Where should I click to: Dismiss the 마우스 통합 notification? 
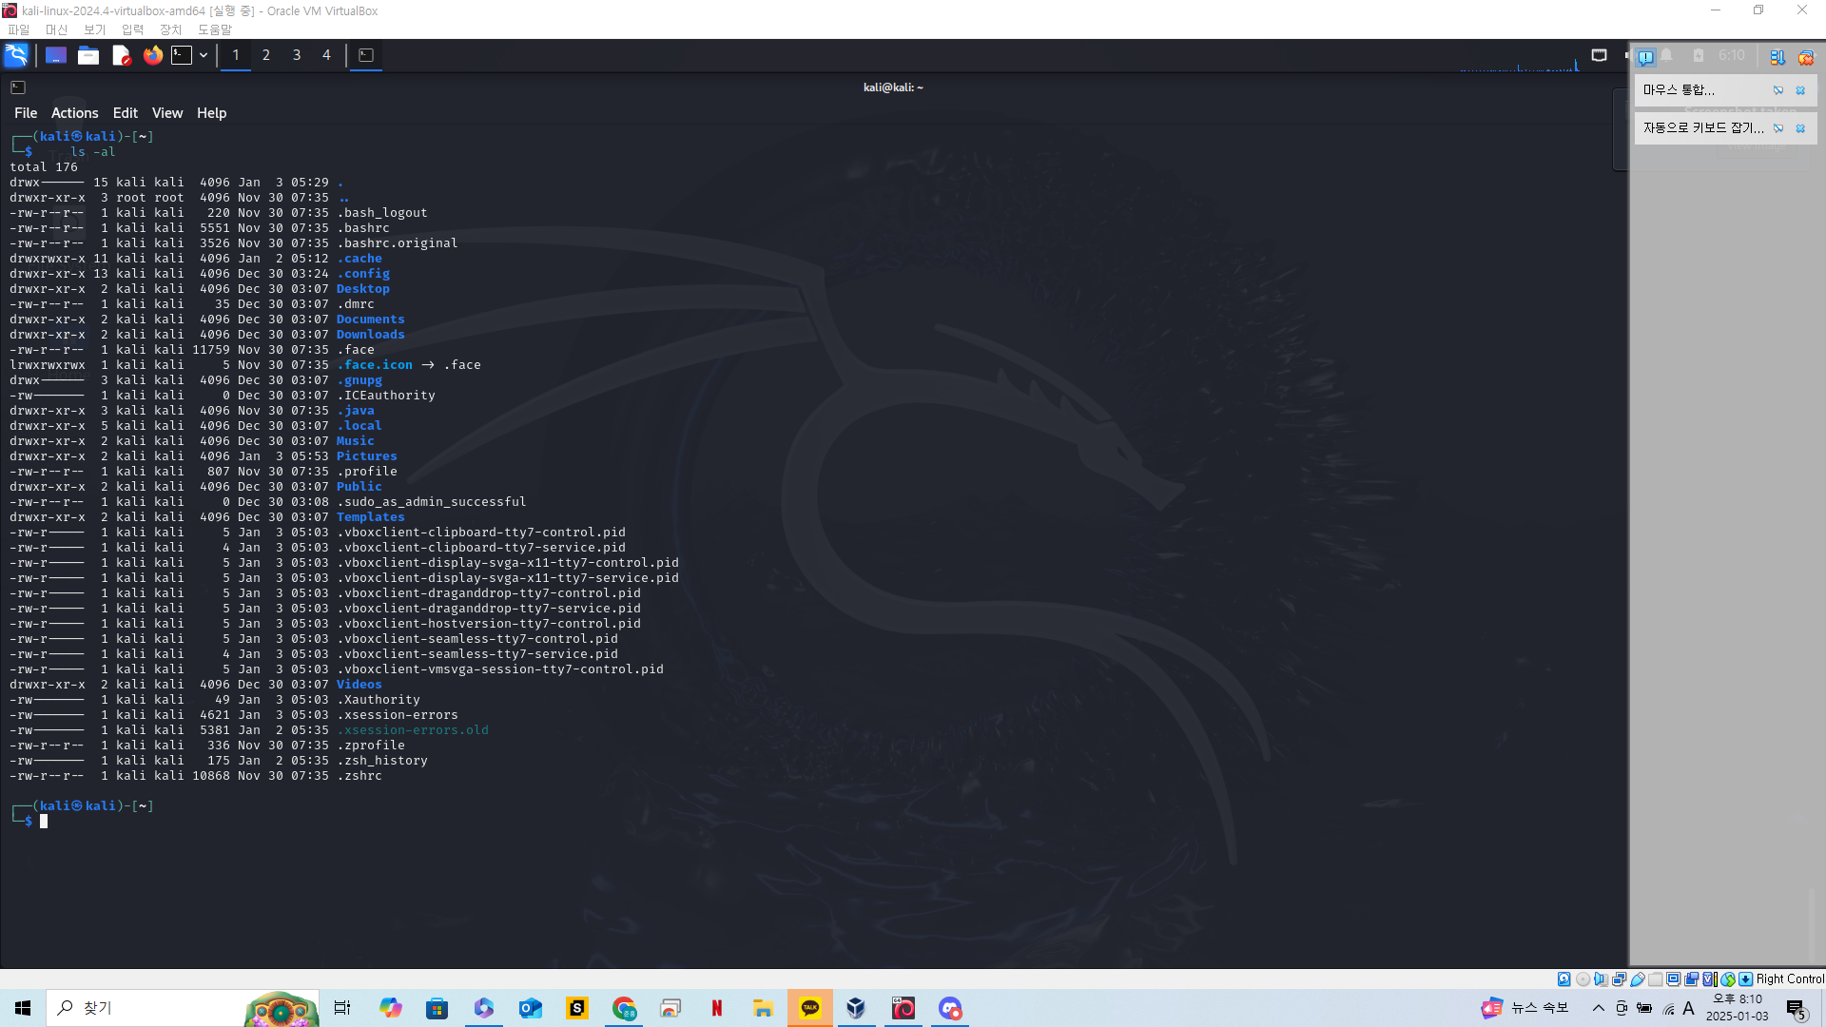(x=1800, y=90)
